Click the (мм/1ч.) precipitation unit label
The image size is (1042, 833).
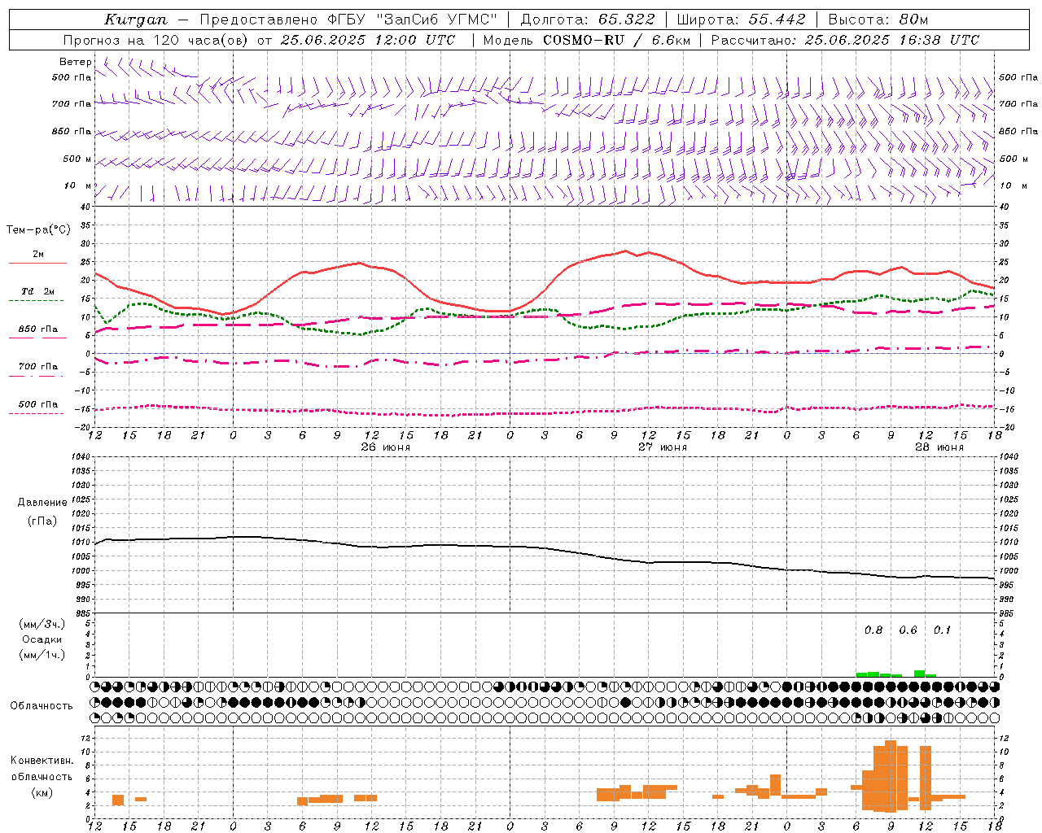(x=42, y=655)
